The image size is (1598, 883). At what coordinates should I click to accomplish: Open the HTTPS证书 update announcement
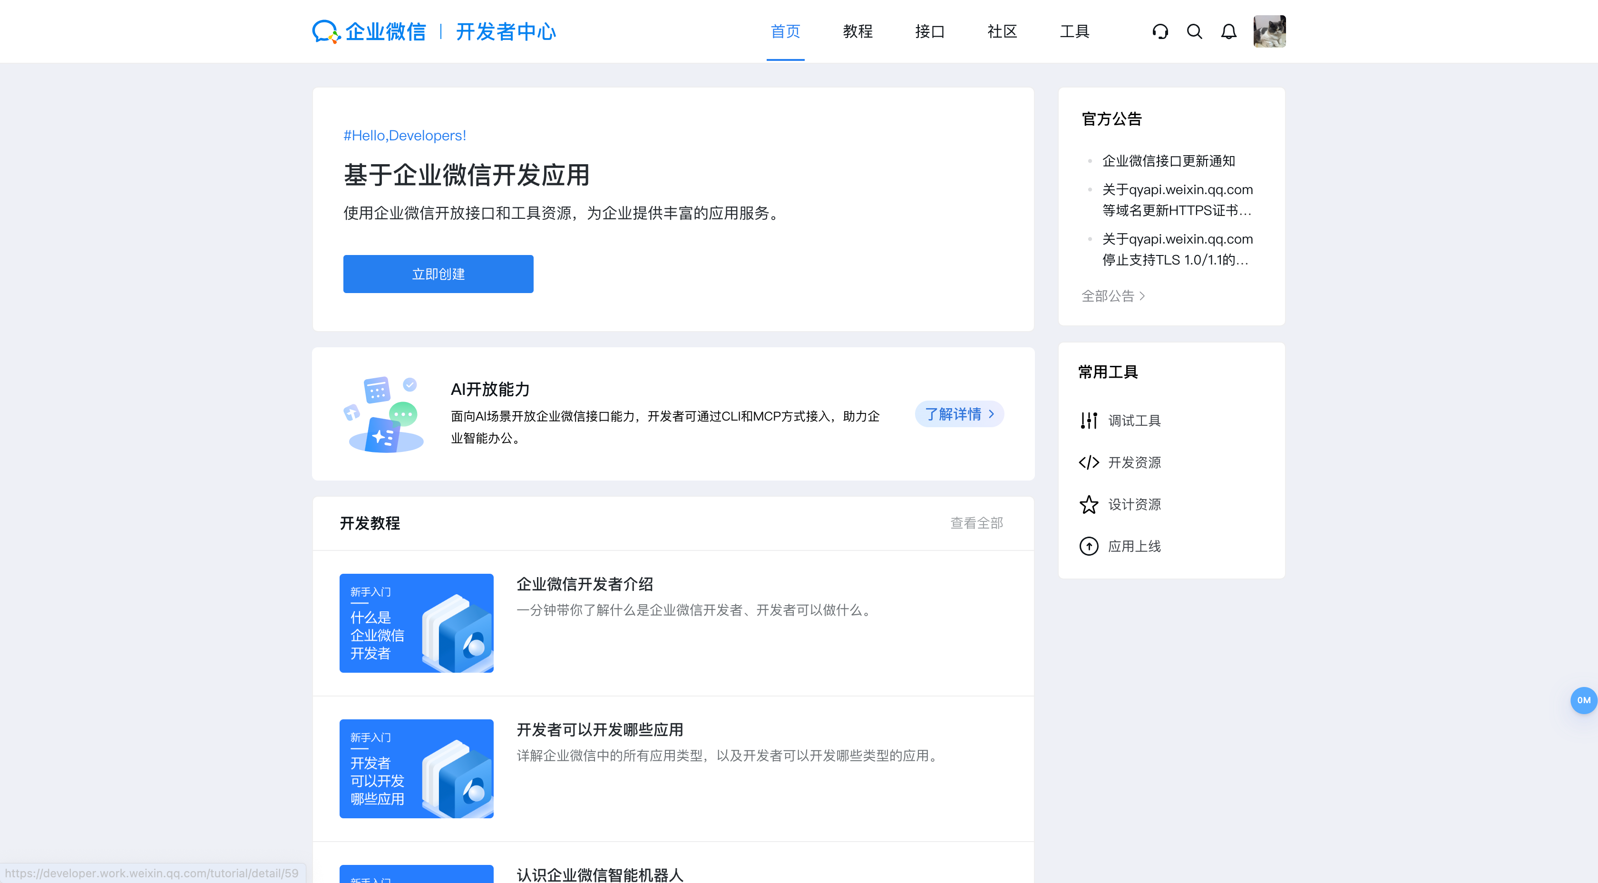[x=1177, y=200]
